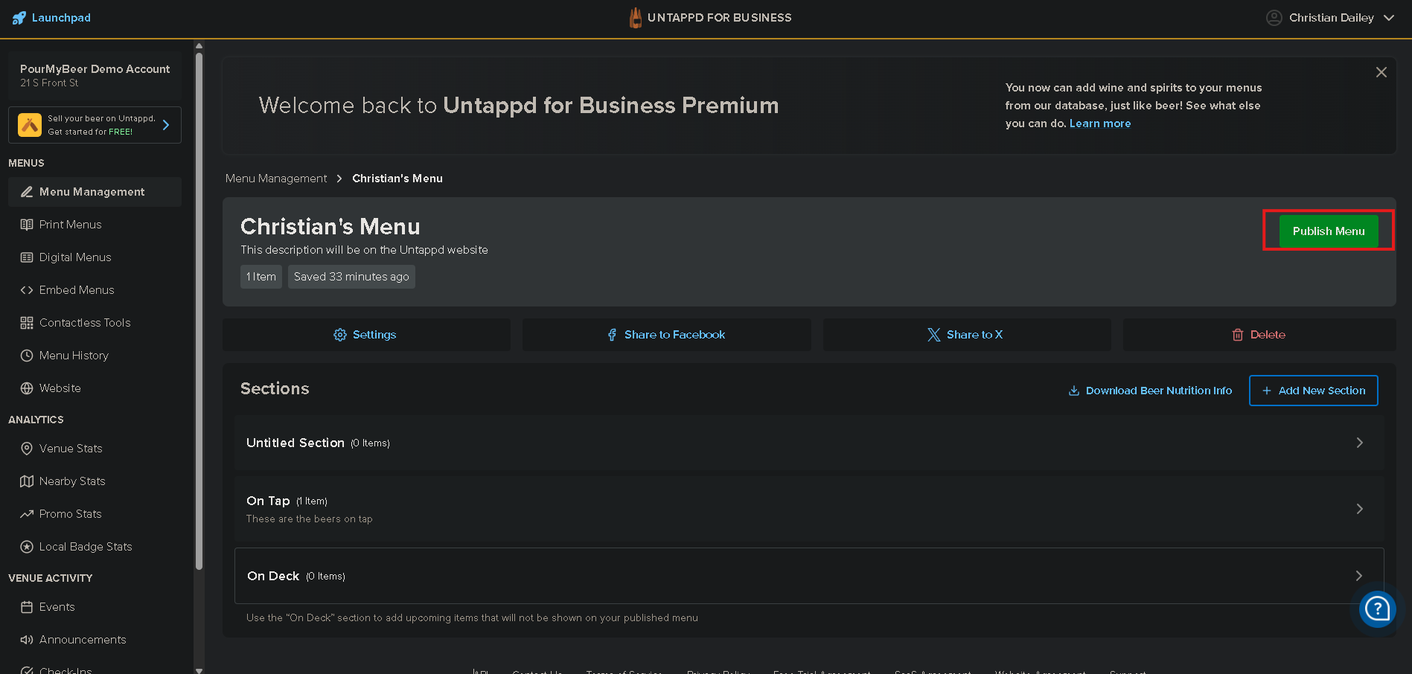Go to Venue Stats in sidebar
This screenshot has height=674, width=1412.
coord(71,449)
